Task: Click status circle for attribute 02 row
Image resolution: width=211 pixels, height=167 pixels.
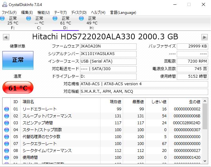Action: point(7,116)
